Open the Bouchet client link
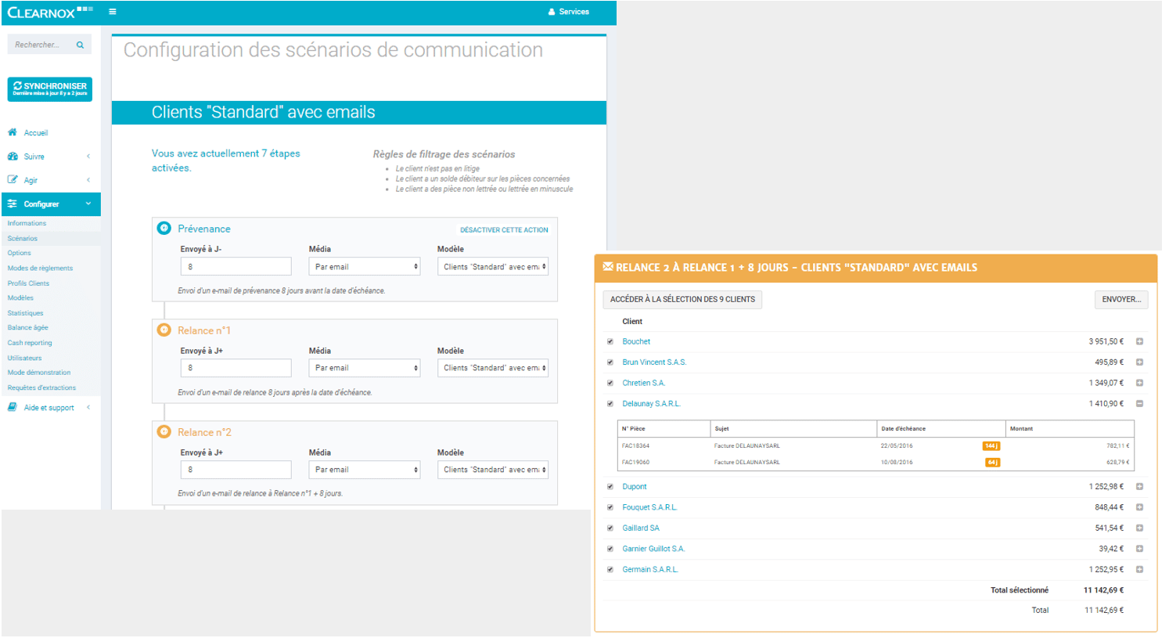The image size is (1169, 638). pos(636,341)
